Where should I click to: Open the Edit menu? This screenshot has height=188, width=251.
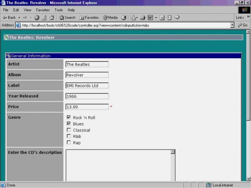coord(16,10)
